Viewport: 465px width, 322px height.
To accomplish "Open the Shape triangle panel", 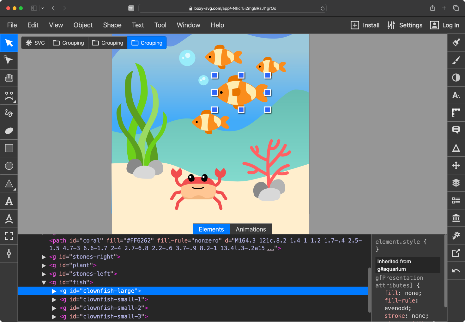I will point(456,148).
